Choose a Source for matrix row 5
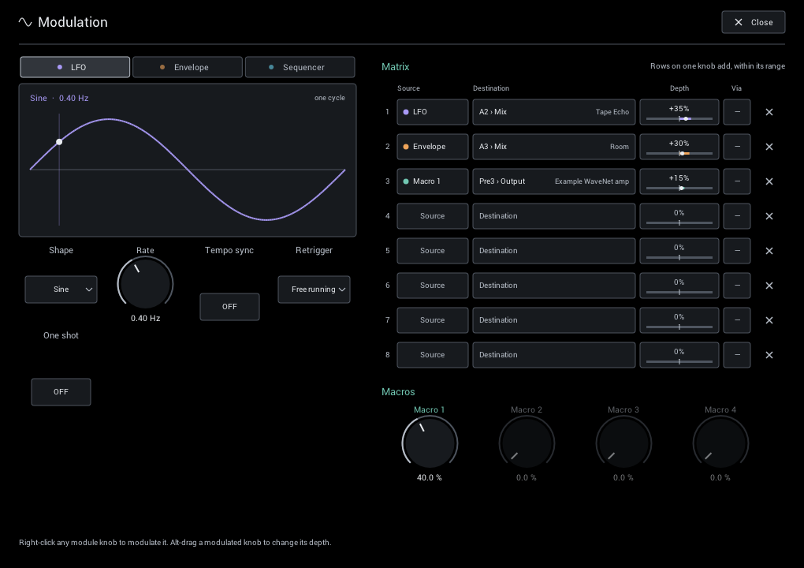This screenshot has height=568, width=804. click(x=432, y=251)
